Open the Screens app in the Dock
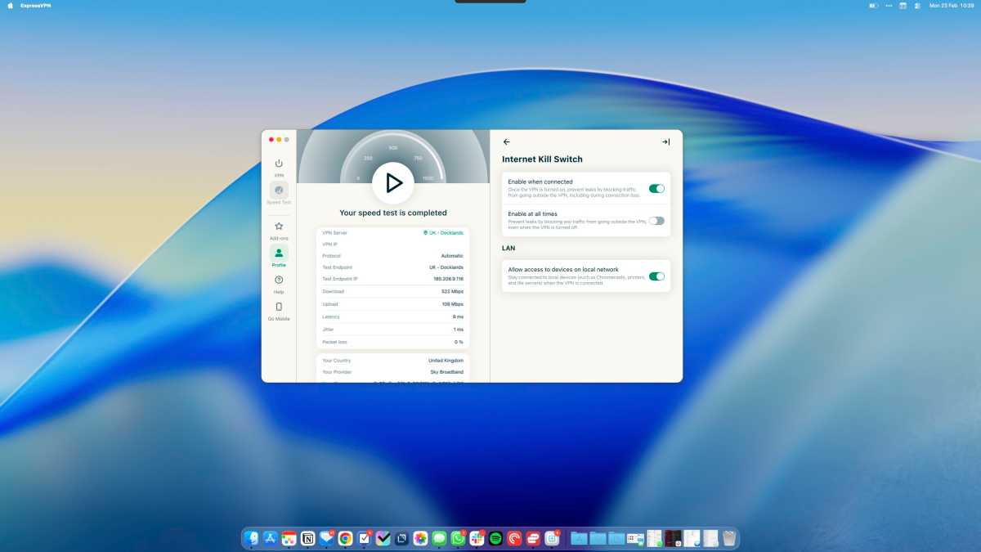981x552 pixels. pyautogui.click(x=402, y=538)
